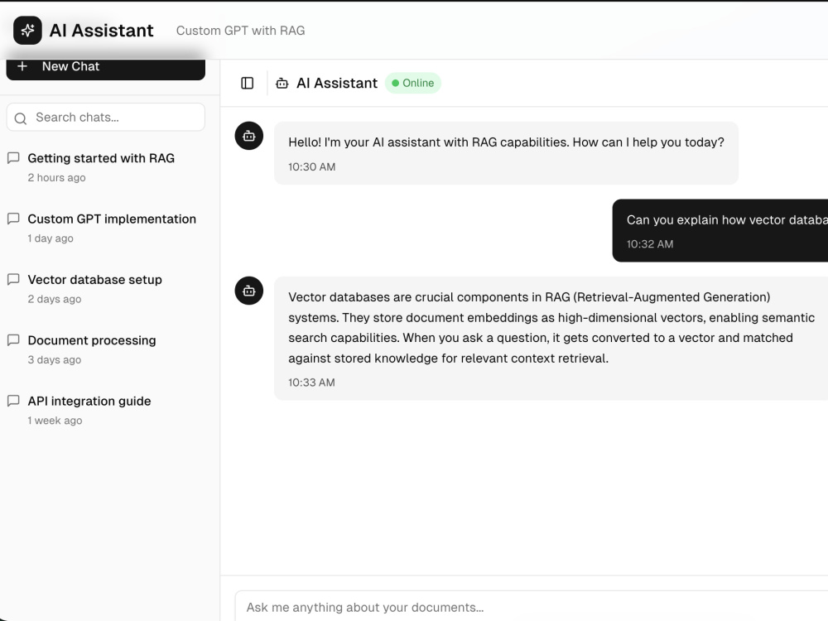
Task: Click the AI Assistant header title
Action: tap(101, 31)
